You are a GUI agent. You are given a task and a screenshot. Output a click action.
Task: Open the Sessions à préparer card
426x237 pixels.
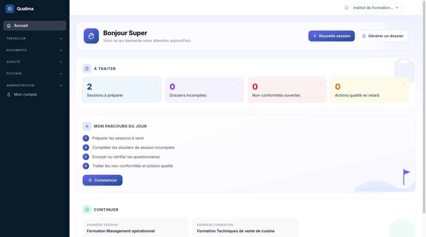pos(122,90)
